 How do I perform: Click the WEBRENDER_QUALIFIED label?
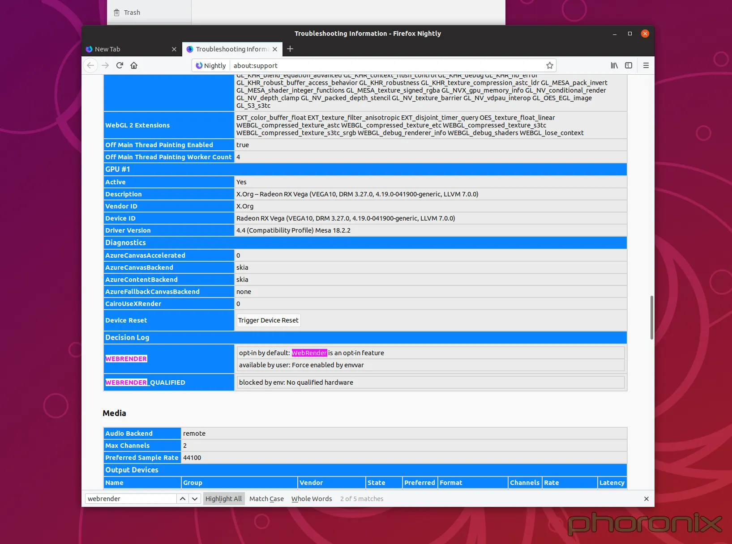tap(145, 382)
